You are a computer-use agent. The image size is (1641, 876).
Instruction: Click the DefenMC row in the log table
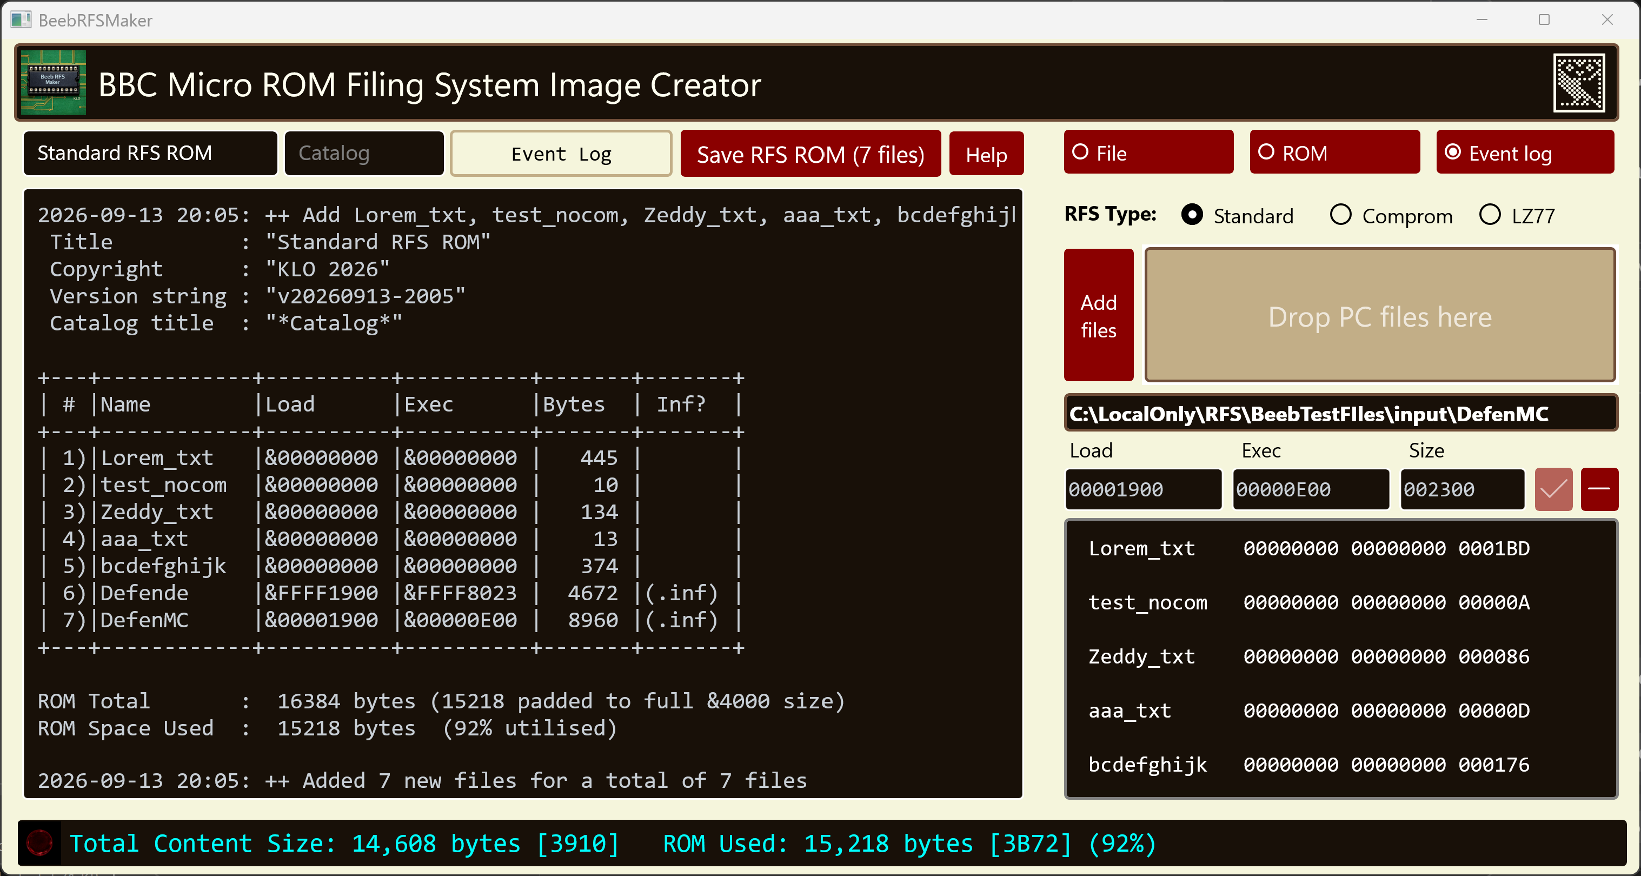pos(390,620)
